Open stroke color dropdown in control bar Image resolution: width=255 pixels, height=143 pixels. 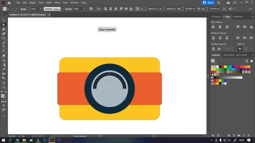point(16,9)
